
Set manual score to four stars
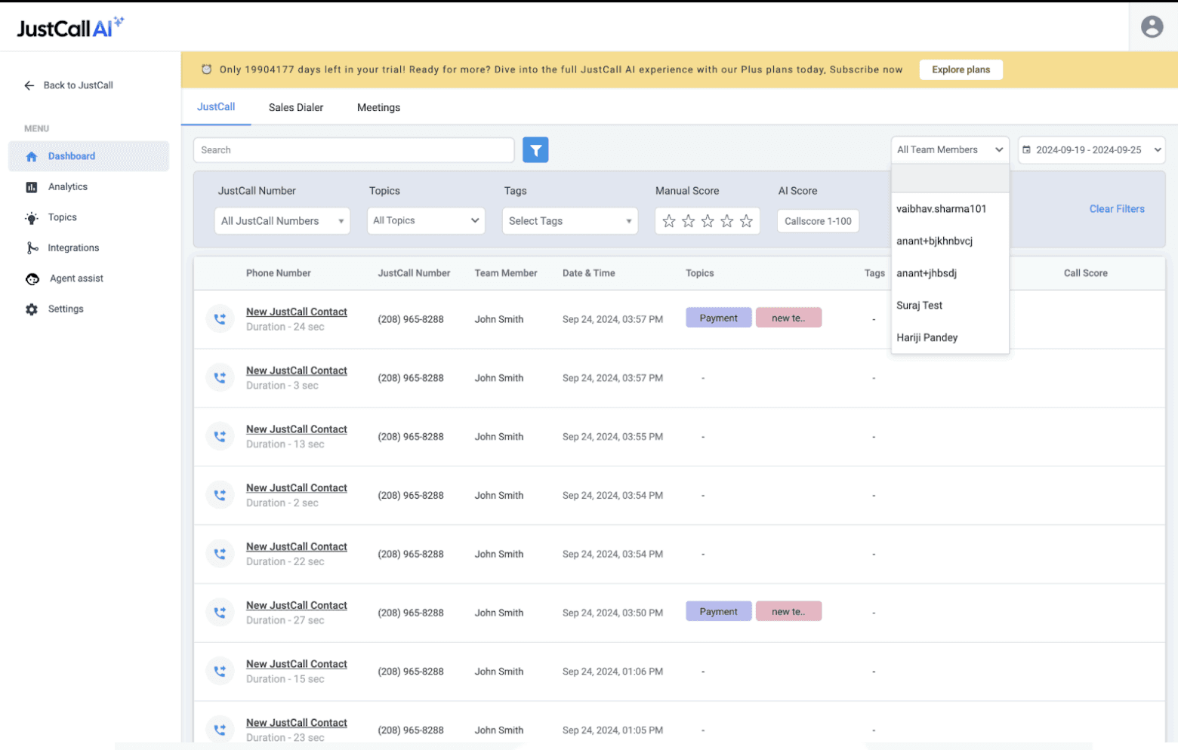(x=729, y=221)
